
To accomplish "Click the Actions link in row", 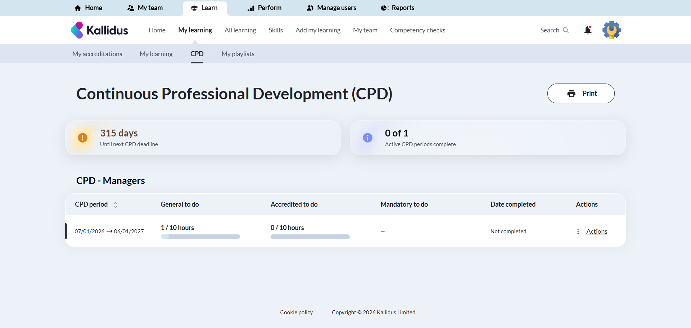I will point(597,232).
